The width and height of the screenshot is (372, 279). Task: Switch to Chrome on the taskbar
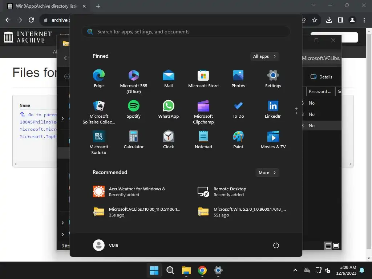tap(202, 270)
